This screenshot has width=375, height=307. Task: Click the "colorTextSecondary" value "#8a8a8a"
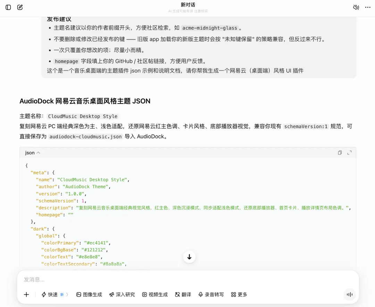coord(112,264)
